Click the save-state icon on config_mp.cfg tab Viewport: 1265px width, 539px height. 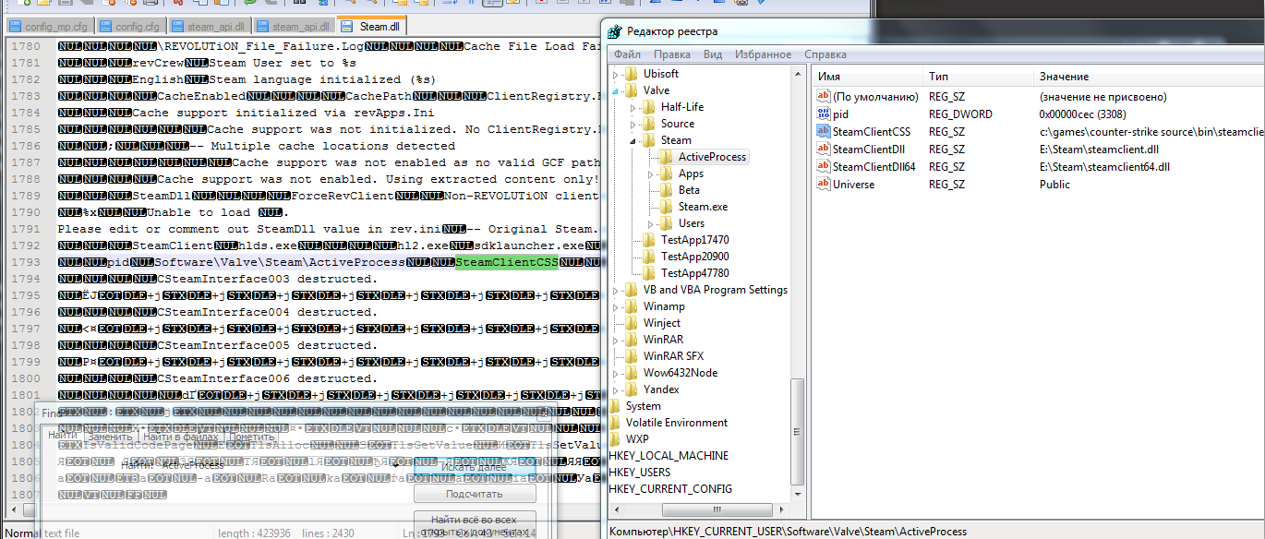pyautogui.click(x=16, y=26)
